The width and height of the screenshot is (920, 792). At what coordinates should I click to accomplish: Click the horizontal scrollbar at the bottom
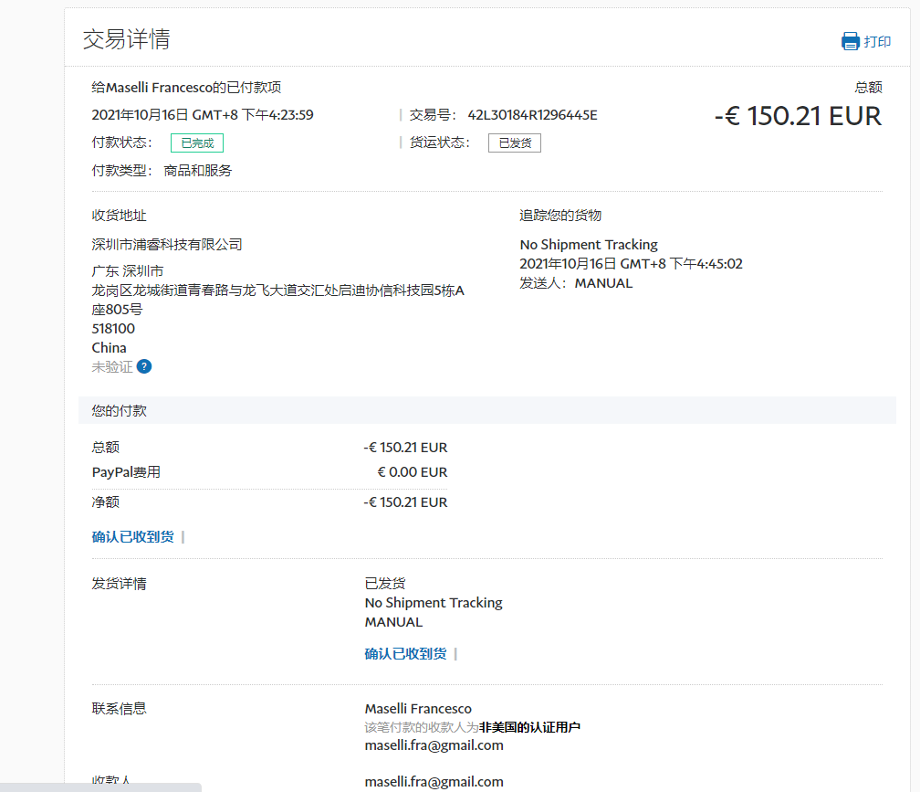pyautogui.click(x=100, y=787)
